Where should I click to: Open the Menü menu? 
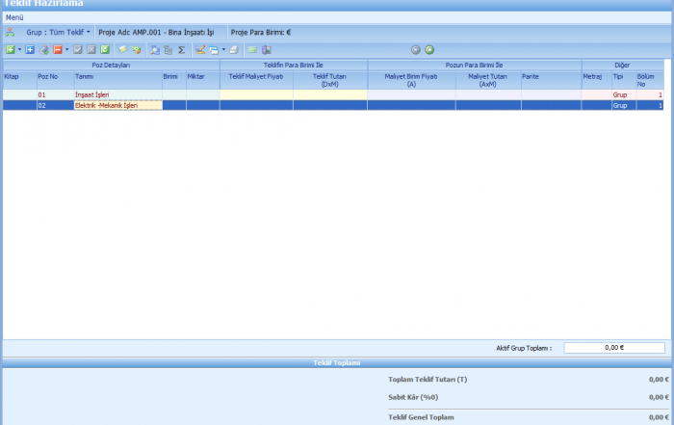pos(14,17)
